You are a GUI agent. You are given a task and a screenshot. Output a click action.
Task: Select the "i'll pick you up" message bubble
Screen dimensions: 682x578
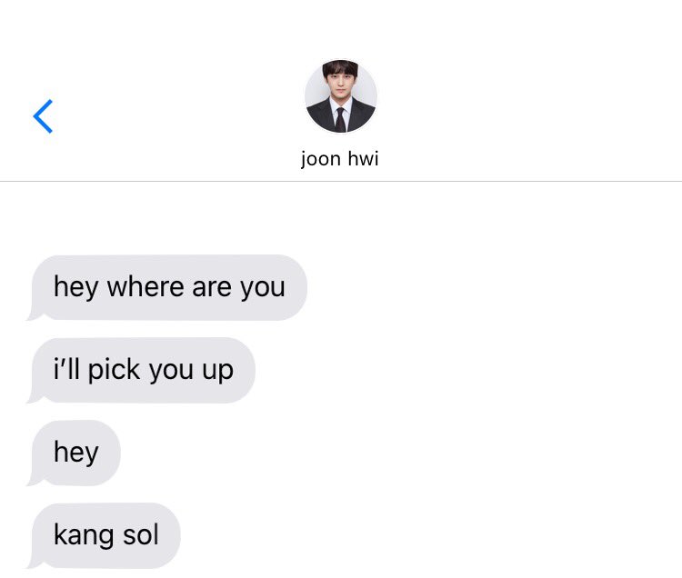tap(141, 370)
